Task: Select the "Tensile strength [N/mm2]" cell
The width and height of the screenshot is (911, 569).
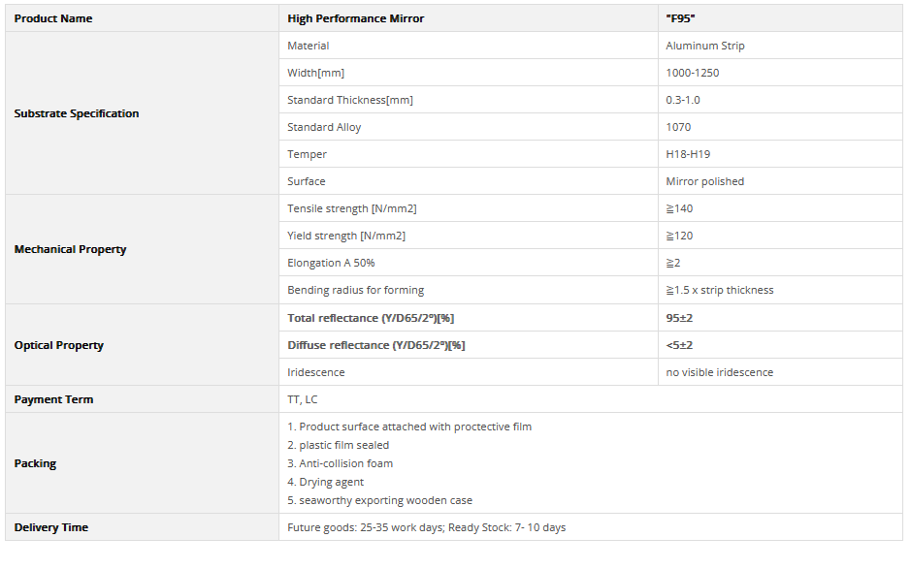Action: 351,208
